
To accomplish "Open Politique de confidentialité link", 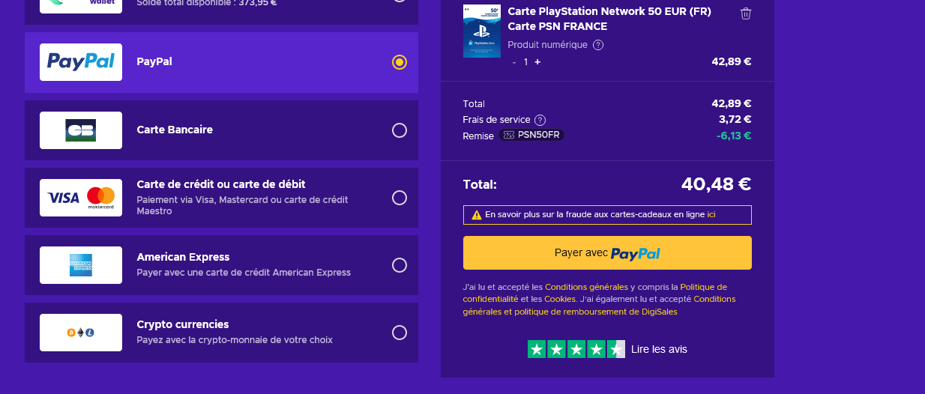I will 595,293.
